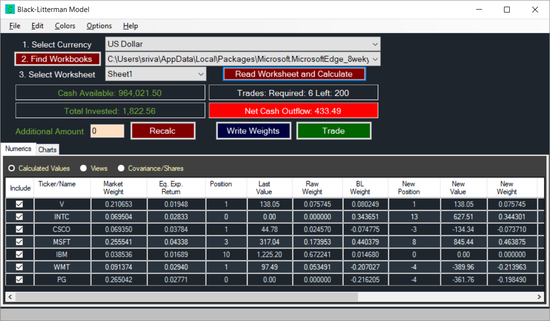Select the CSCO ticker cell
This screenshot has width=550, height=321.
[62, 229]
